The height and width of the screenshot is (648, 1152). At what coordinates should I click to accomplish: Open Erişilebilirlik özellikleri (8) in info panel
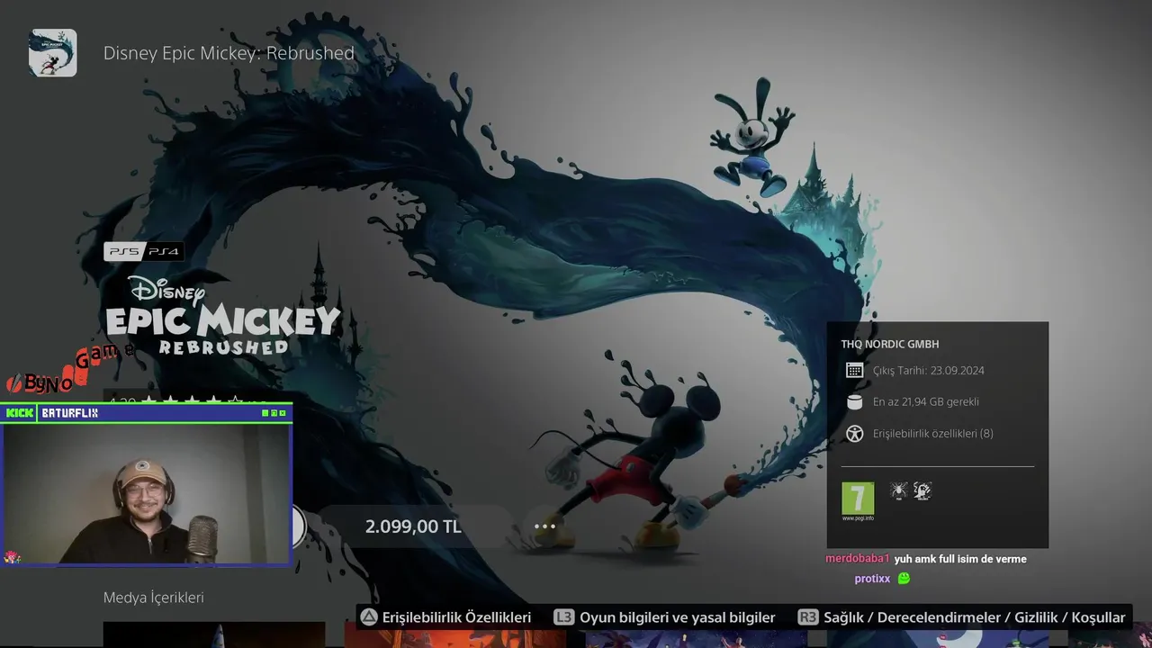click(933, 434)
